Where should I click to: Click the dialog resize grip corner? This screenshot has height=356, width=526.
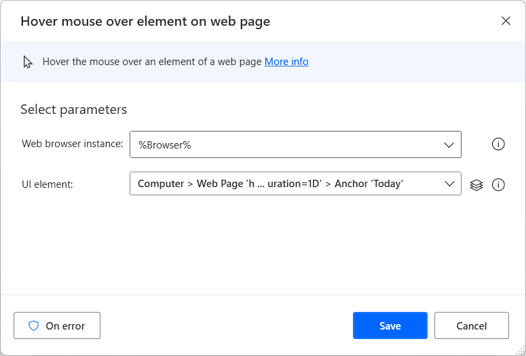point(519,350)
